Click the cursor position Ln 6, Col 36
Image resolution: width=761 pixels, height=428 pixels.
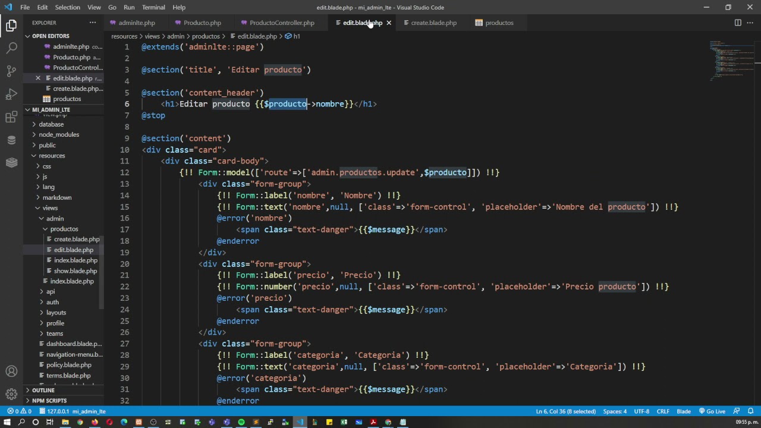tap(565, 411)
